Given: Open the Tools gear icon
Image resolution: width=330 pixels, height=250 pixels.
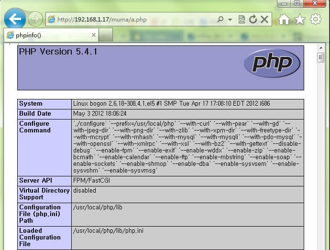Looking at the screenshot, I should click(316, 20).
